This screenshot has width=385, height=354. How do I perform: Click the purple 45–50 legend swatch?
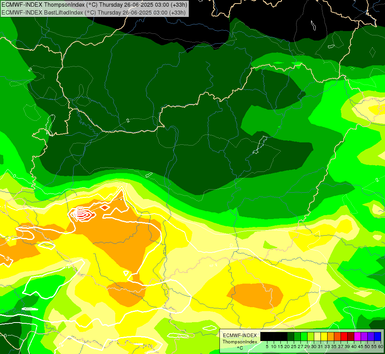(364, 336)
